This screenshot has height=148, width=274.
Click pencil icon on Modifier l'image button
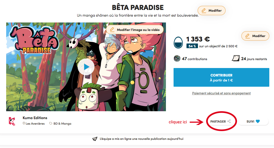click(x=112, y=30)
